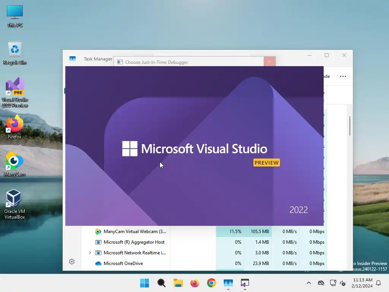Image resolution: width=389 pixels, height=292 pixels.
Task: Select Microsoft Network Realtime row text
Action: pyautogui.click(x=134, y=253)
